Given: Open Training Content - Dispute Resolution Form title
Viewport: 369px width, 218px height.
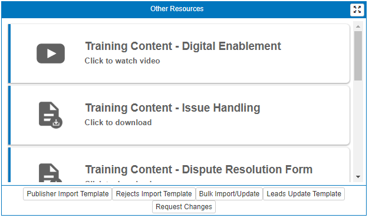Looking at the screenshot, I should (199, 169).
